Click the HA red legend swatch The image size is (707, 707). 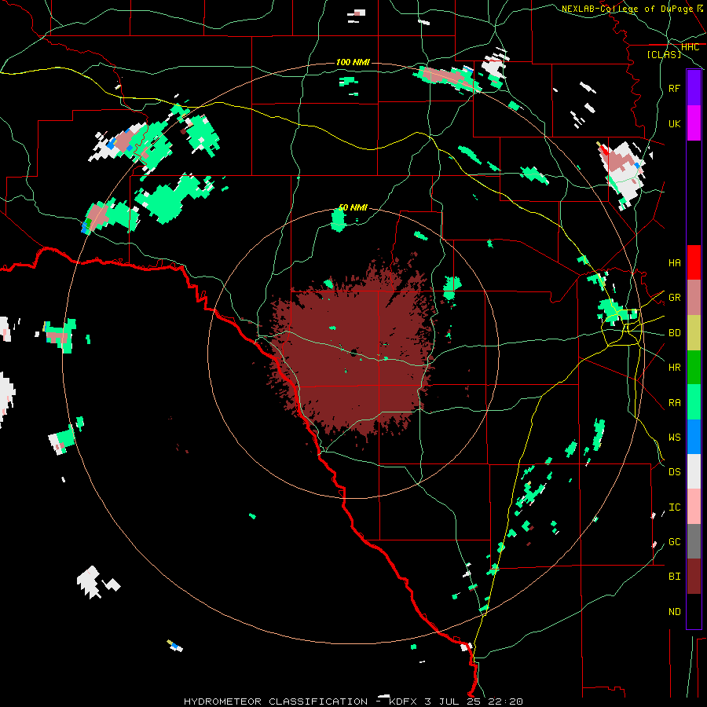[694, 262]
